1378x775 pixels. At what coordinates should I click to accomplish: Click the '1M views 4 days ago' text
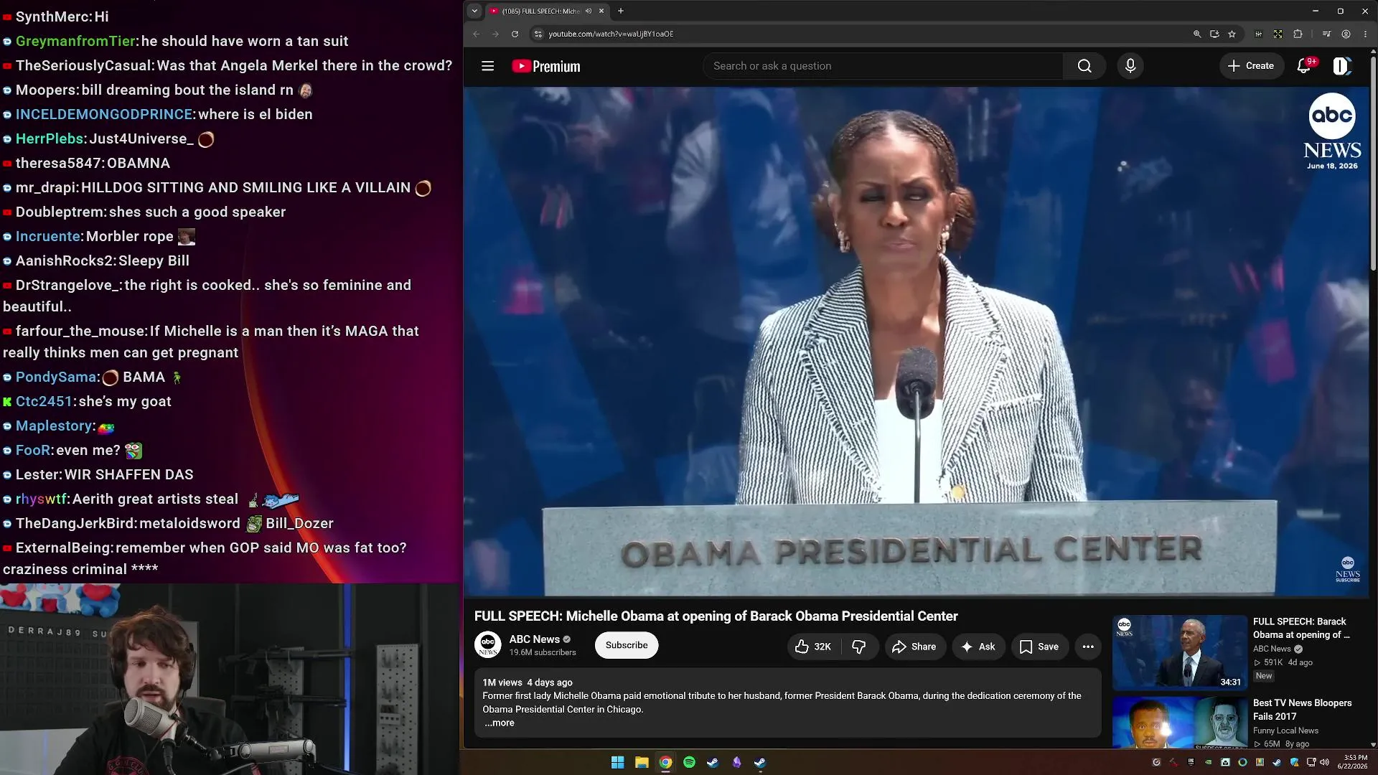point(528,682)
